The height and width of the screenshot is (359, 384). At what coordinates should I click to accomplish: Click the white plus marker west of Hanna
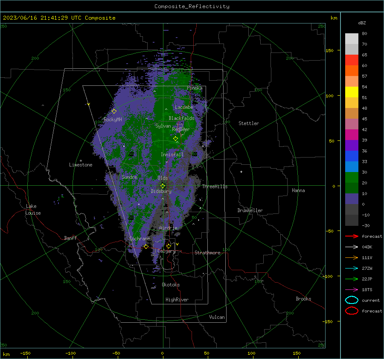click(241, 172)
